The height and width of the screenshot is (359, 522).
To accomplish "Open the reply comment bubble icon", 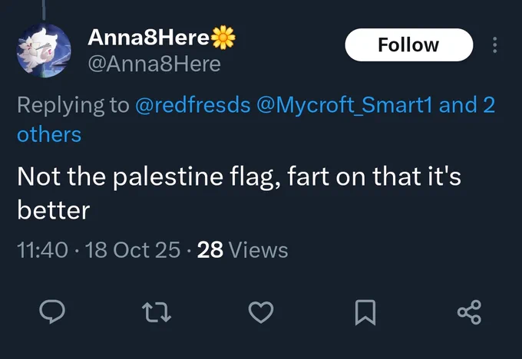I will click(x=52, y=311).
